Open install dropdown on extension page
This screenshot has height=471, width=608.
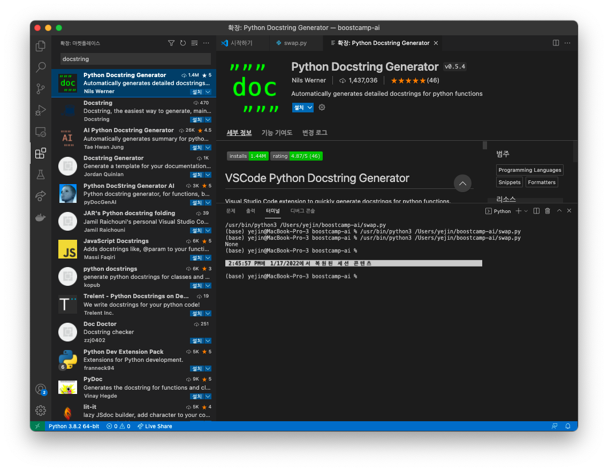coord(310,108)
